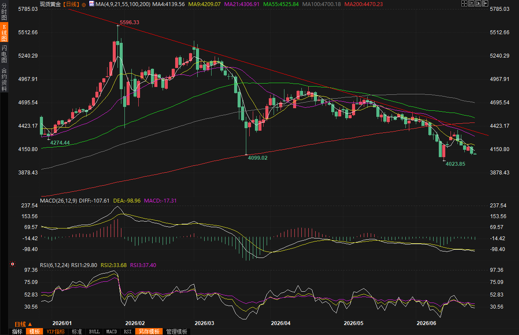
Task: Expand the 日线 period selector at bottom
Action: tap(23, 324)
